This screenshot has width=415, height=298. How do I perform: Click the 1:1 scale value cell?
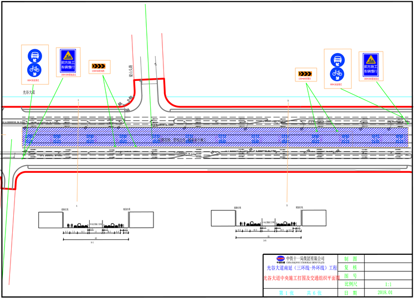click(x=388, y=284)
